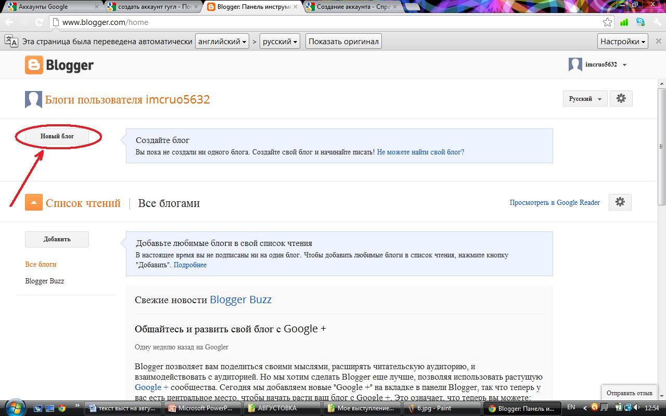Screen dimensions: 666x416
Task: Click the orange reading list icon
Action: click(34, 202)
